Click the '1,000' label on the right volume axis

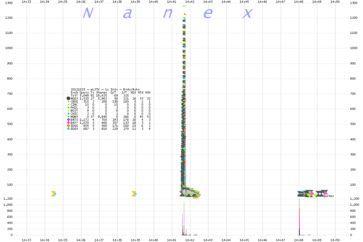(x=355, y=205)
